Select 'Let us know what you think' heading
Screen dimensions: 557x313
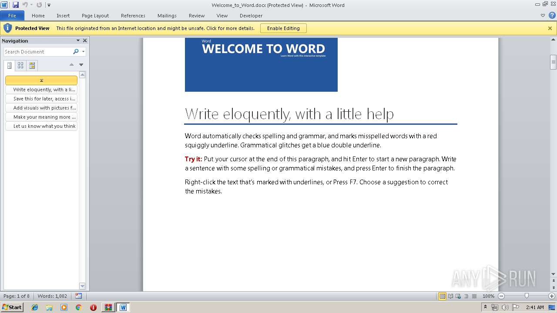coord(41,126)
